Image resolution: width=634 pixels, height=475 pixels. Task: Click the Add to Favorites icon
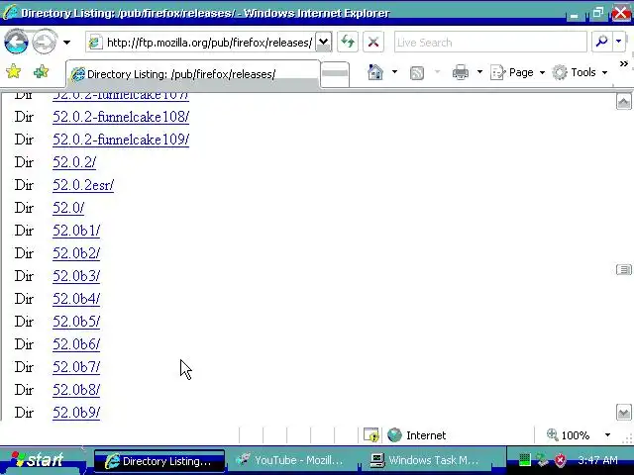[x=41, y=72]
